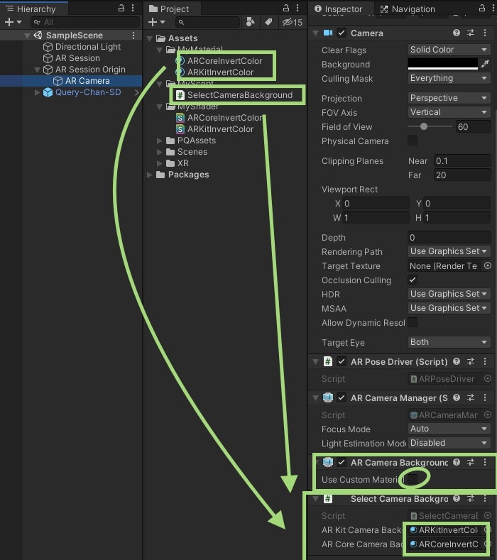Open Query-Chan-SD prefab with arrow
Screen dimensions: 497x560
(x=137, y=92)
